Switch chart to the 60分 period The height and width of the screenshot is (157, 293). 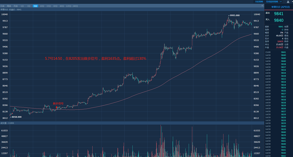coord(62,6)
